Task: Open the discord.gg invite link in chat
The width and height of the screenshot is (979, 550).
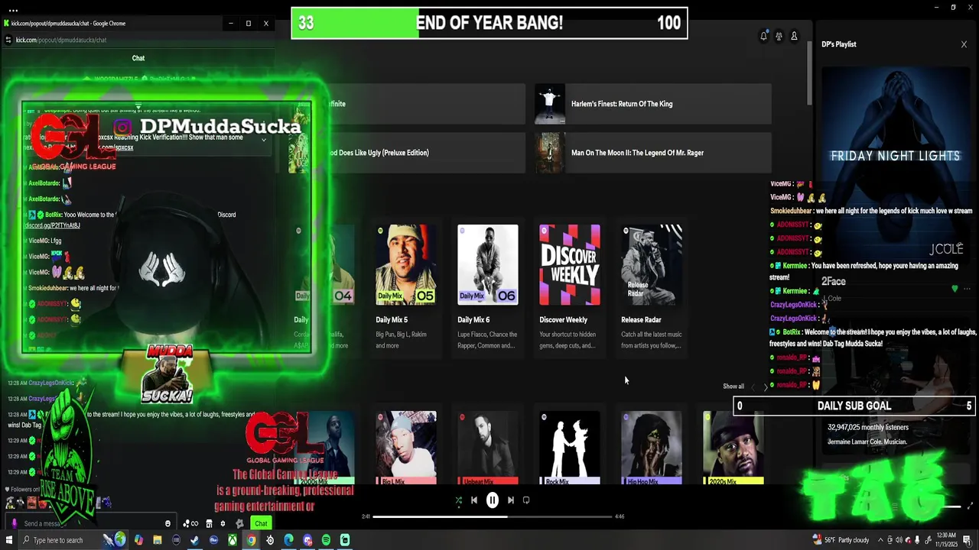Action: click(x=53, y=225)
